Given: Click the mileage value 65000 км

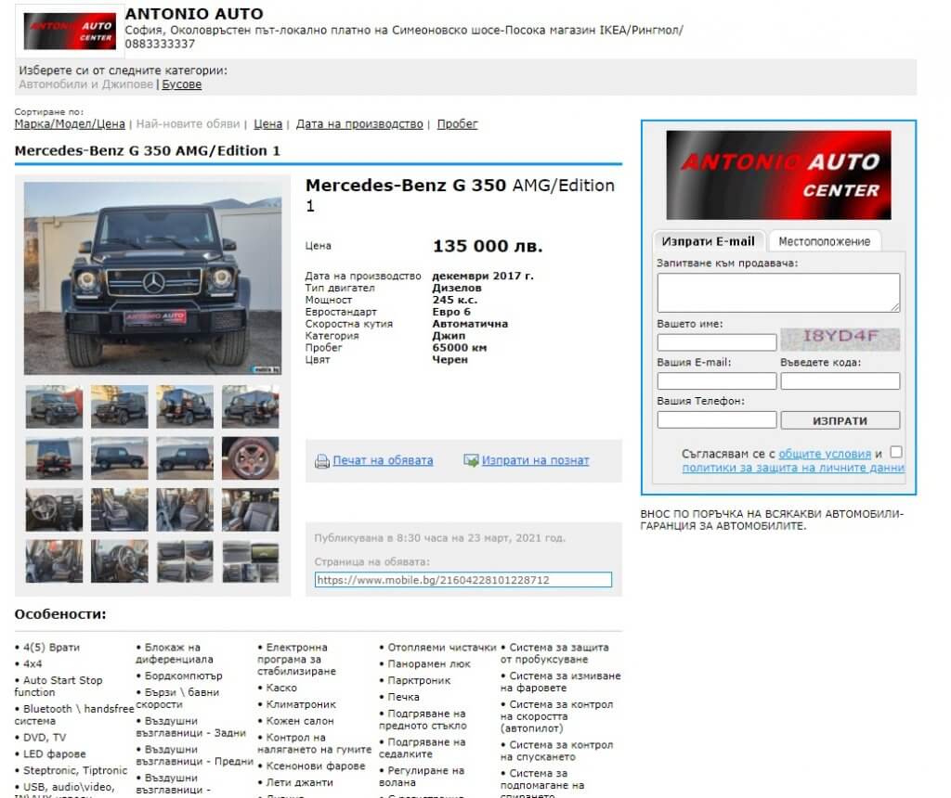Looking at the screenshot, I should 459,348.
